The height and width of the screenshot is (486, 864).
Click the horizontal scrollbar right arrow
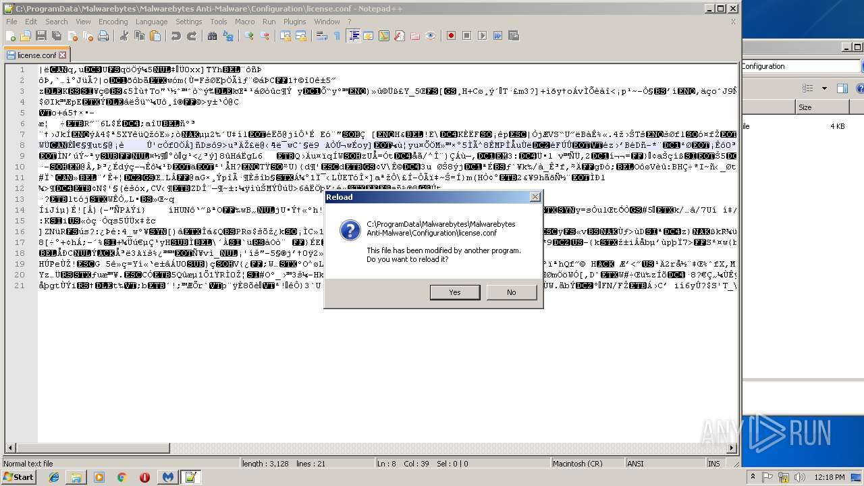732,448
